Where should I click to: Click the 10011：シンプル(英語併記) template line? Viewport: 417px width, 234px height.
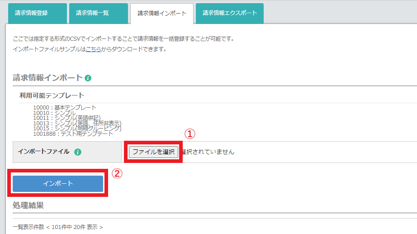(x=67, y=118)
